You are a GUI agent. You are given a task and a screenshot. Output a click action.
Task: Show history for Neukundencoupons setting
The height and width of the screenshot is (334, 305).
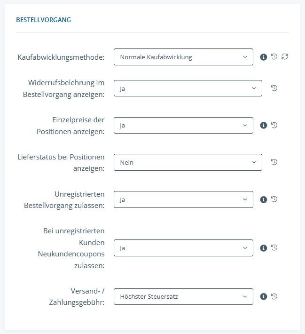coord(274,248)
